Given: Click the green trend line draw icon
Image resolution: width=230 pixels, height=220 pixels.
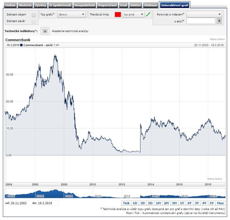Looking at the screenshot, I should pyautogui.click(x=148, y=15).
